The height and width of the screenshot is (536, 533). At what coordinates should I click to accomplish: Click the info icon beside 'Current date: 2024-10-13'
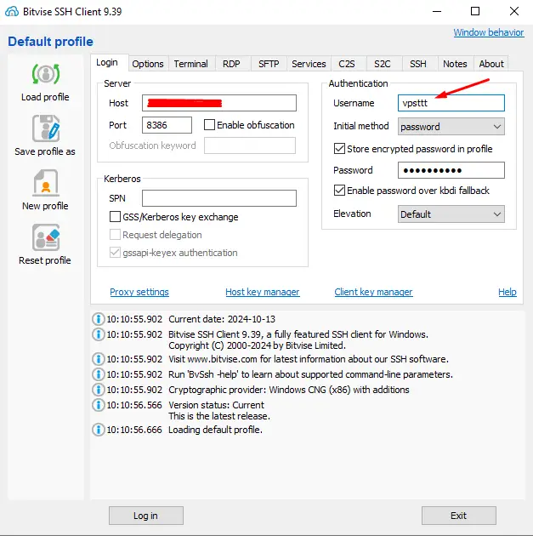[x=99, y=319]
